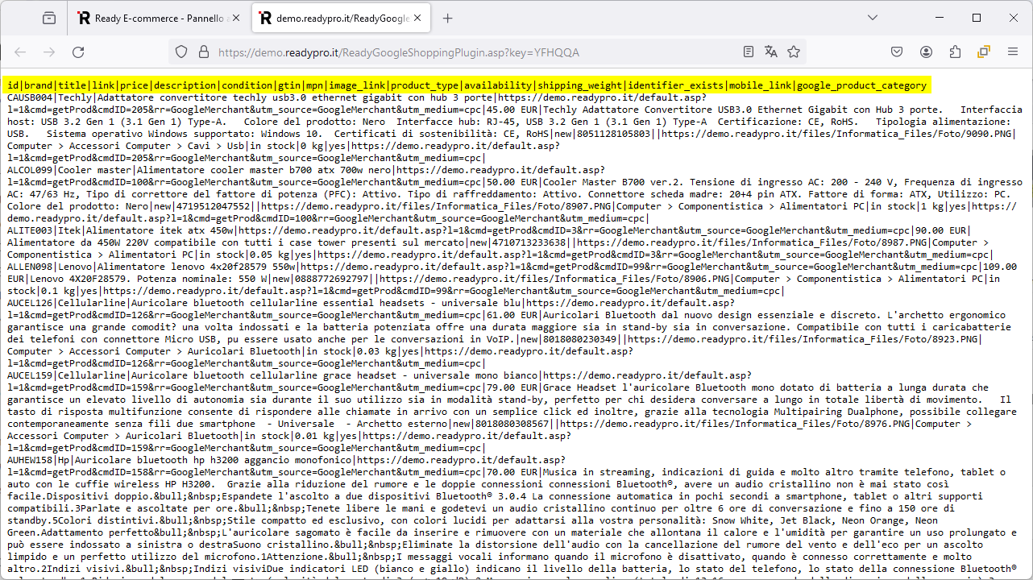Click the 'gtin' header field
This screenshot has height=580, width=1033.
coord(290,85)
